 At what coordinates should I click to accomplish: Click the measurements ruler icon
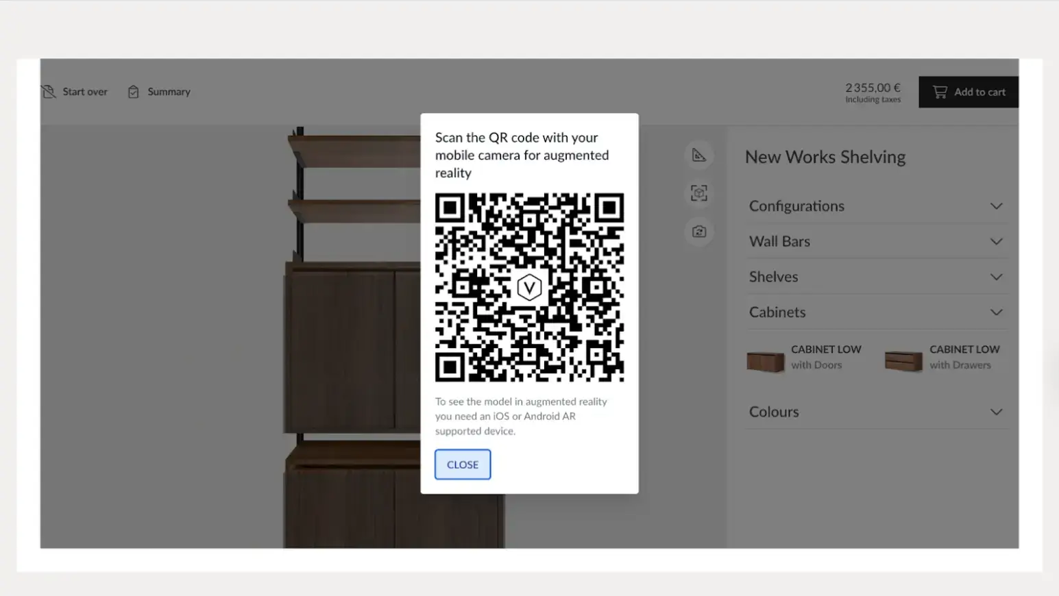pos(698,156)
